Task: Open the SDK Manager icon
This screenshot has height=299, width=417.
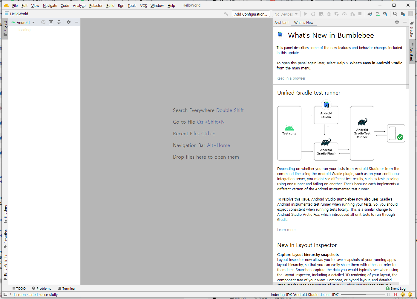Action: click(x=385, y=14)
